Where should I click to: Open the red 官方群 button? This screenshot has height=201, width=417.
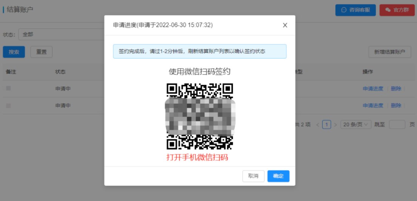point(397,10)
